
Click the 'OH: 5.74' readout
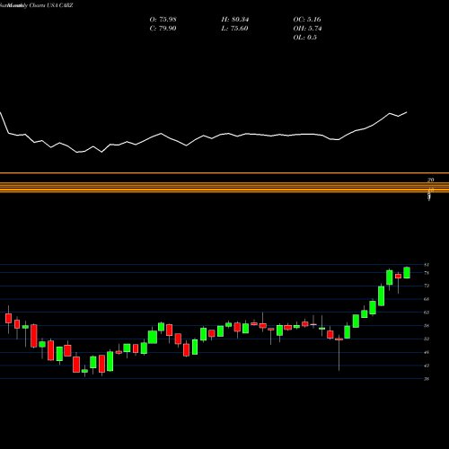307,29
